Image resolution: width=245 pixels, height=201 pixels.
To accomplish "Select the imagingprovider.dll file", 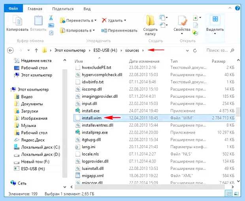I will point(100,96).
